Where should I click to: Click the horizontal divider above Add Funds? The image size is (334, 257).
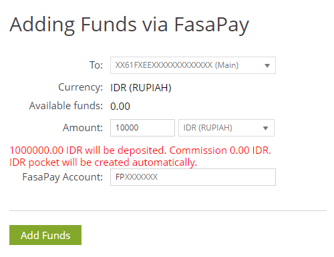(x=168, y=210)
